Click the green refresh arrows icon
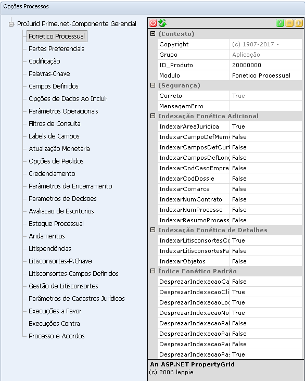The height and width of the screenshot is (381, 305). pyautogui.click(x=162, y=23)
